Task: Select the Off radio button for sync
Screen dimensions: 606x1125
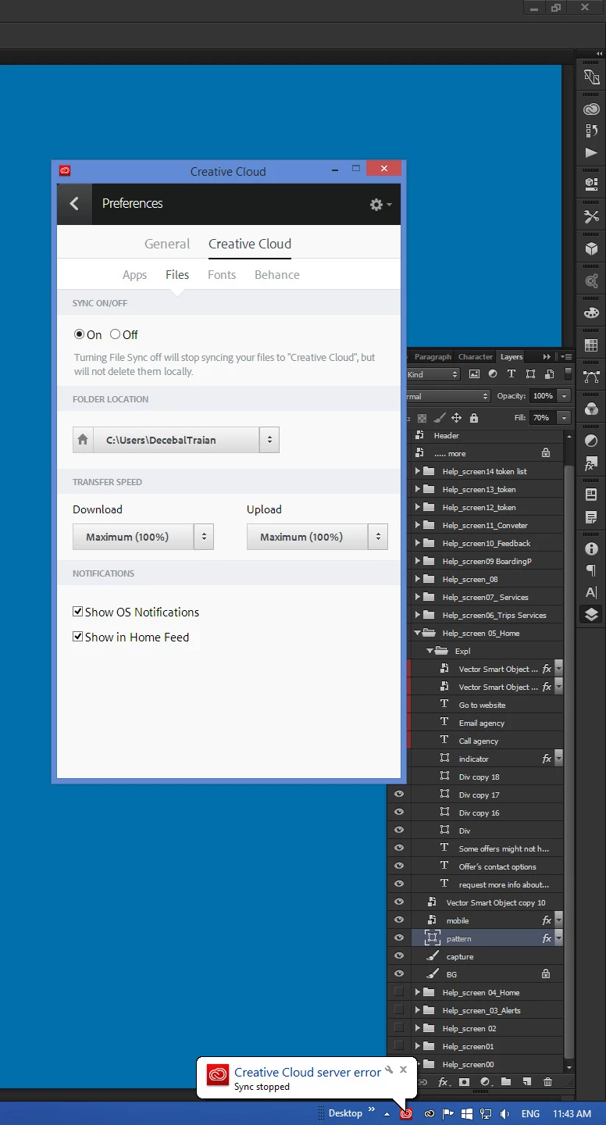Action: 115,334
